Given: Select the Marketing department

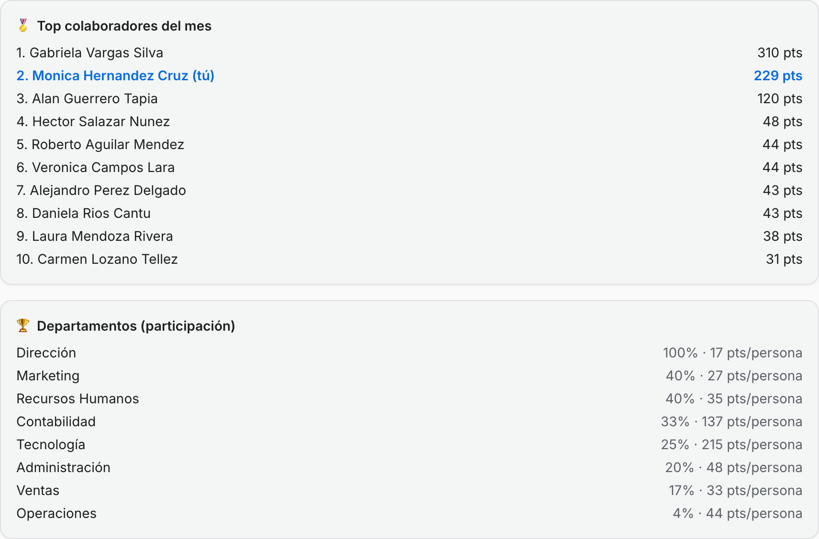Looking at the screenshot, I should coord(409,376).
